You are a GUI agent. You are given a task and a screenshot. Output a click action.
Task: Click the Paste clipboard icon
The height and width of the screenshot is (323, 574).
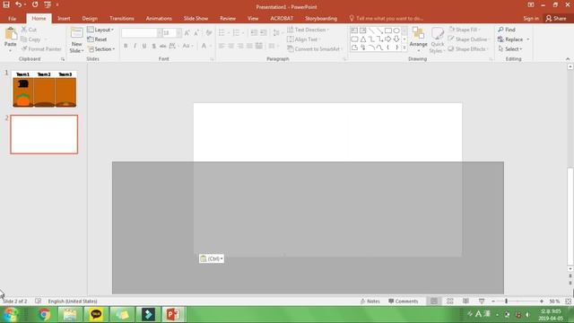click(x=11, y=34)
